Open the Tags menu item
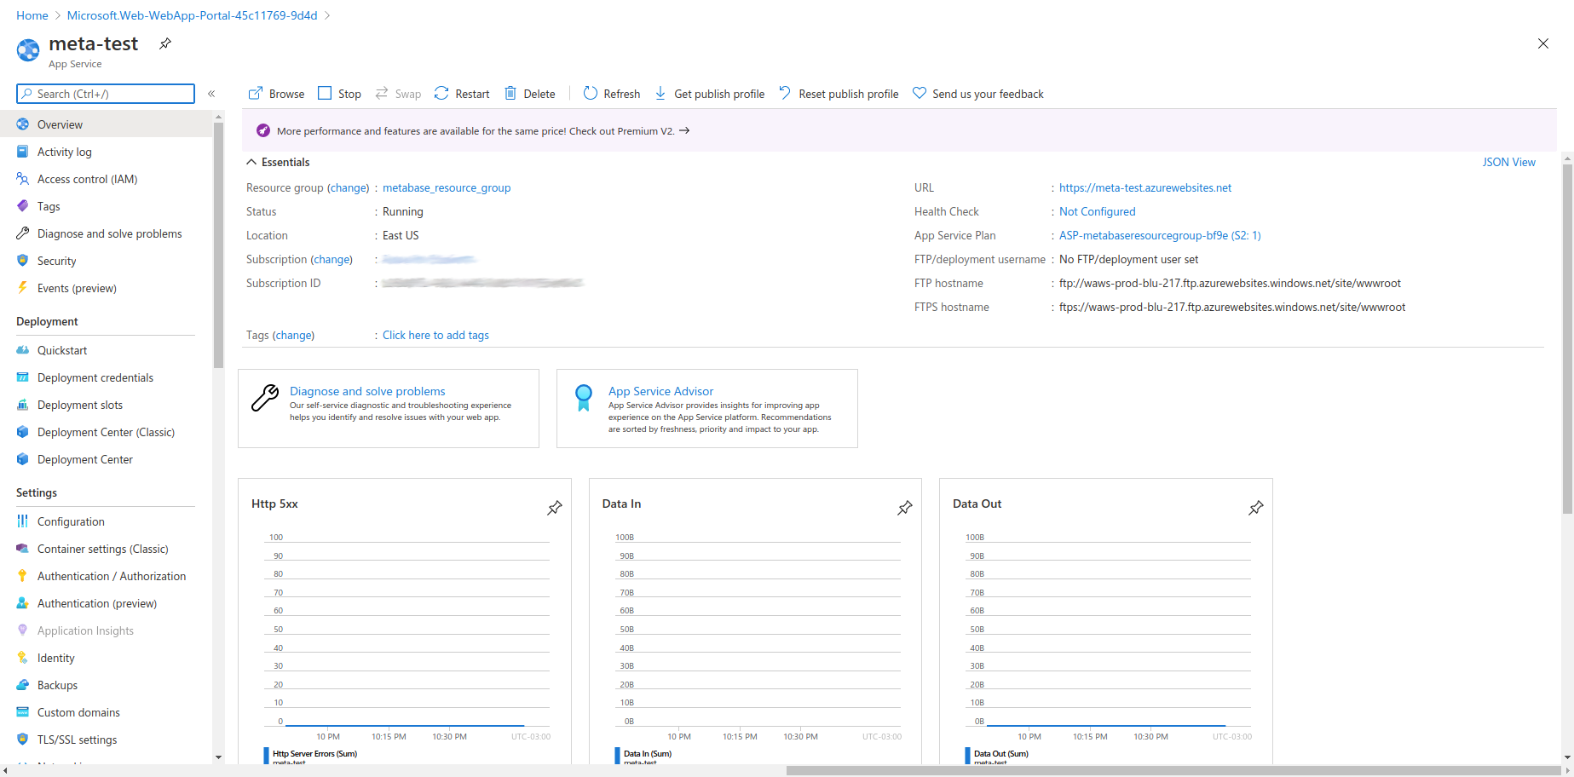The image size is (1574, 777). click(x=106, y=206)
